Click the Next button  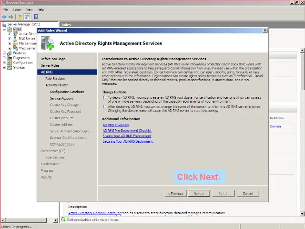point(199,193)
